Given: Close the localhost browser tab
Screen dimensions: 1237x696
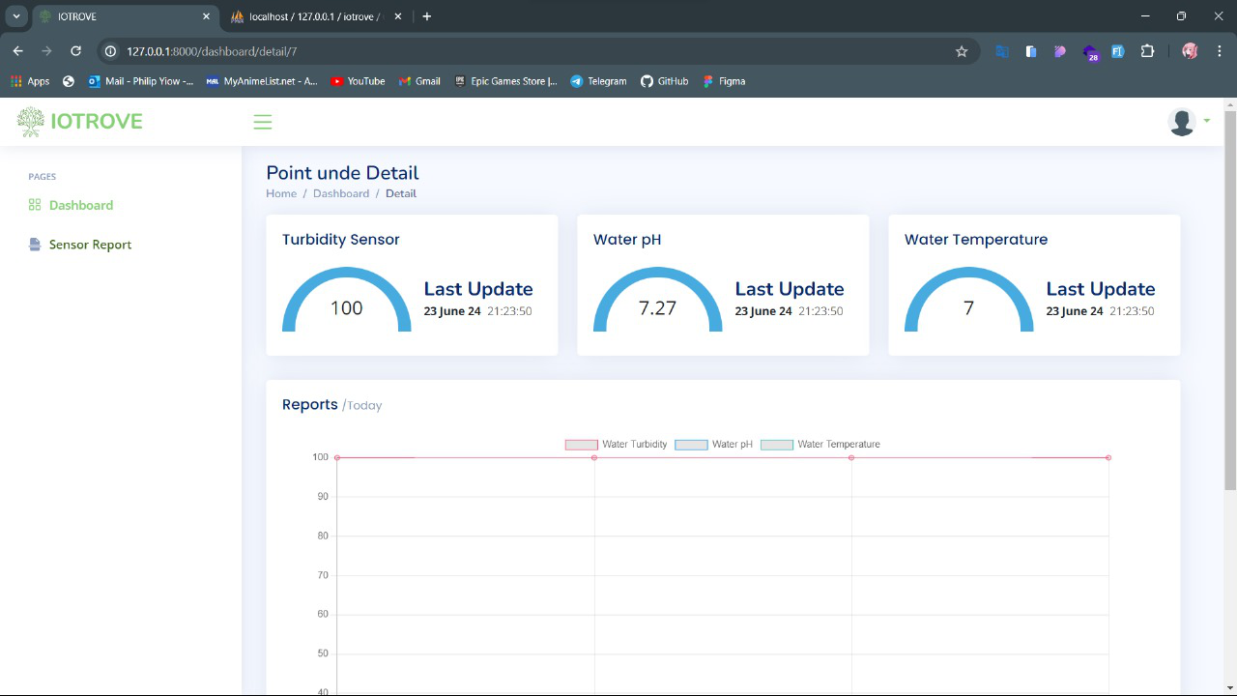Looking at the screenshot, I should click(x=397, y=16).
